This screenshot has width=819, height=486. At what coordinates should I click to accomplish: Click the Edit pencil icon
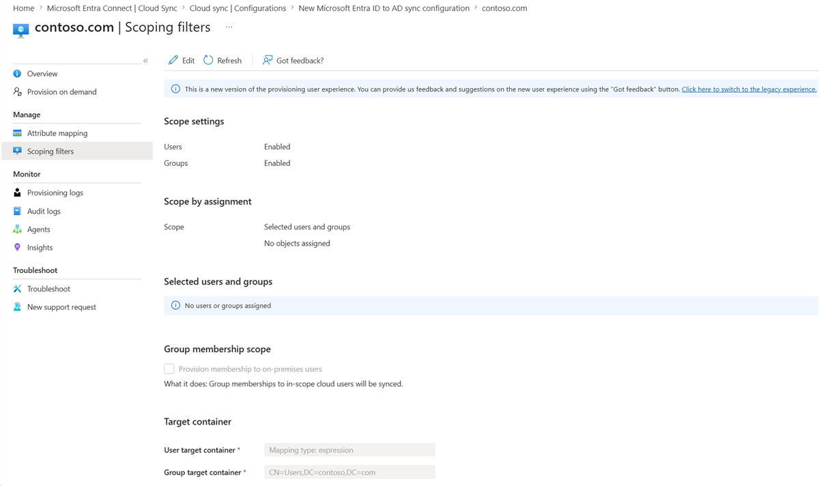173,60
